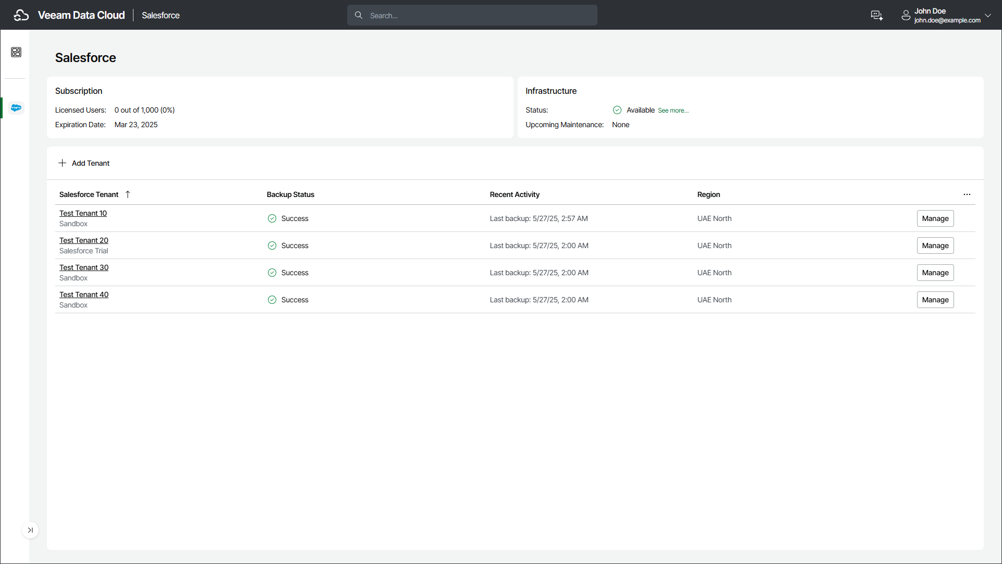Viewport: 1002px width, 564px height.
Task: Click the Veeam Data Cloud logo icon
Action: [21, 15]
